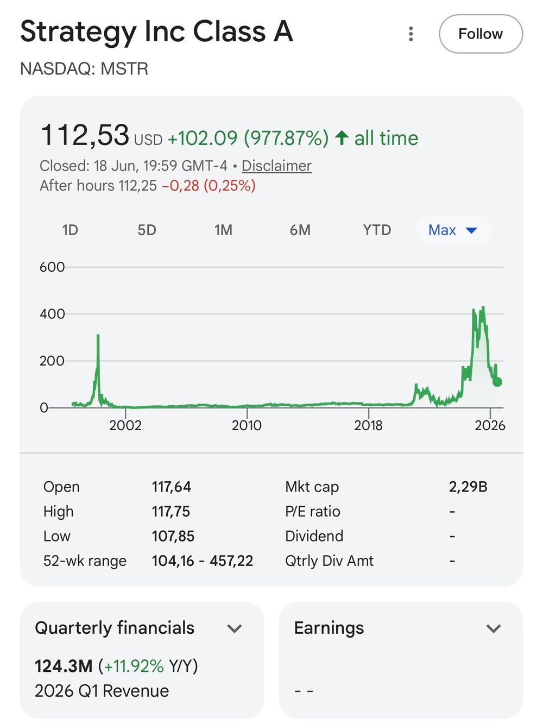The width and height of the screenshot is (543, 724).
Task: Click the green current-price dot on chart
Action: click(497, 382)
